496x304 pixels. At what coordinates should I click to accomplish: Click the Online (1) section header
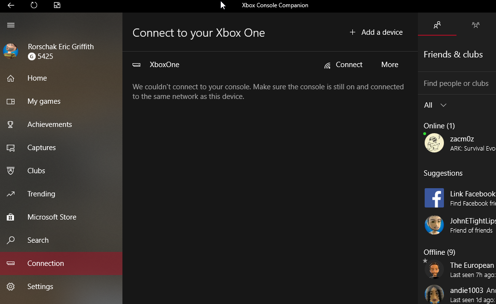439,126
